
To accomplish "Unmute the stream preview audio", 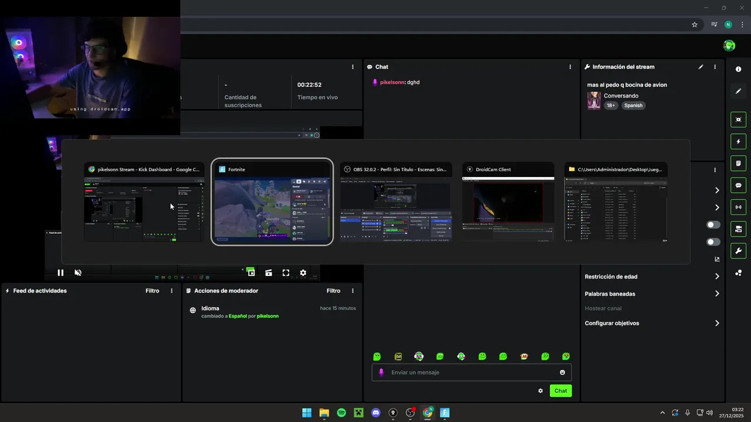I will tap(78, 273).
